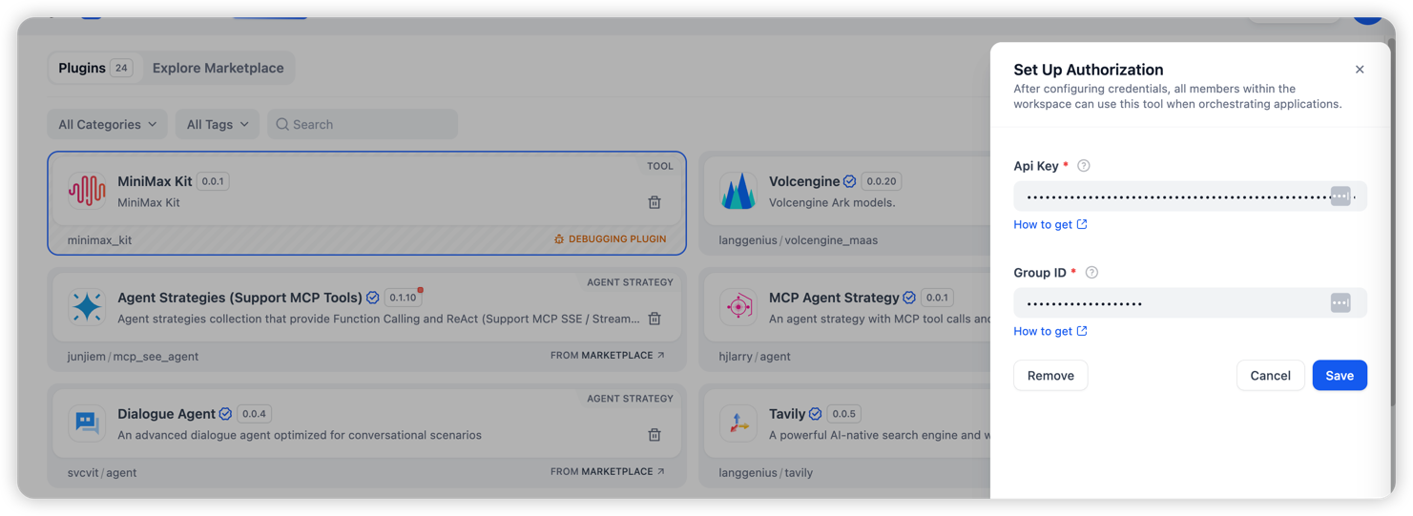Toggle Api Key visibility mask button

tap(1340, 196)
